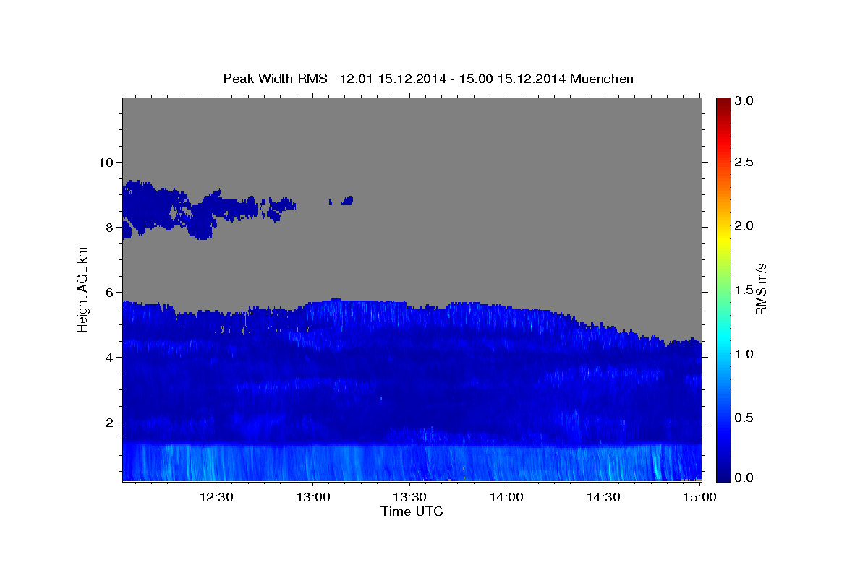Click the colorbar value 3.0
The height and width of the screenshot is (578, 868).
point(745,100)
